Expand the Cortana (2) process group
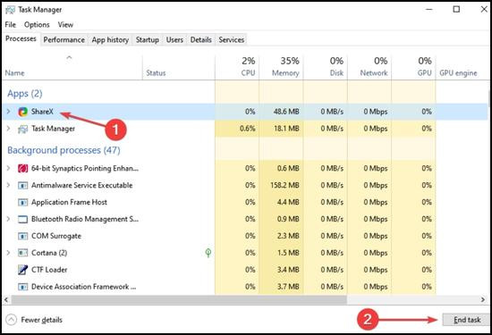 (x=8, y=253)
